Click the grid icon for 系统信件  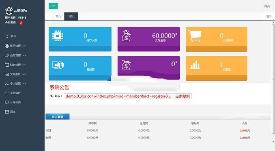[x=7, y=93]
